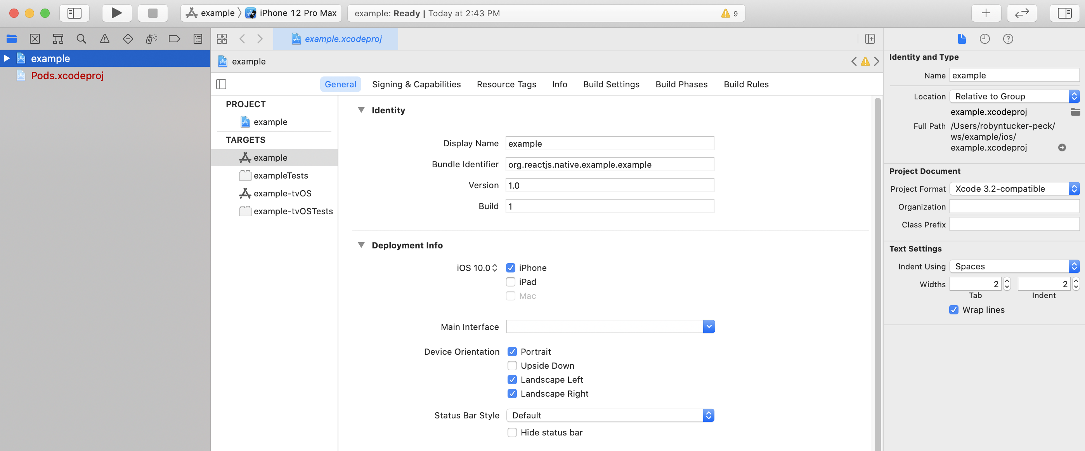
Task: Show the Source Control navigator
Action: click(35, 39)
